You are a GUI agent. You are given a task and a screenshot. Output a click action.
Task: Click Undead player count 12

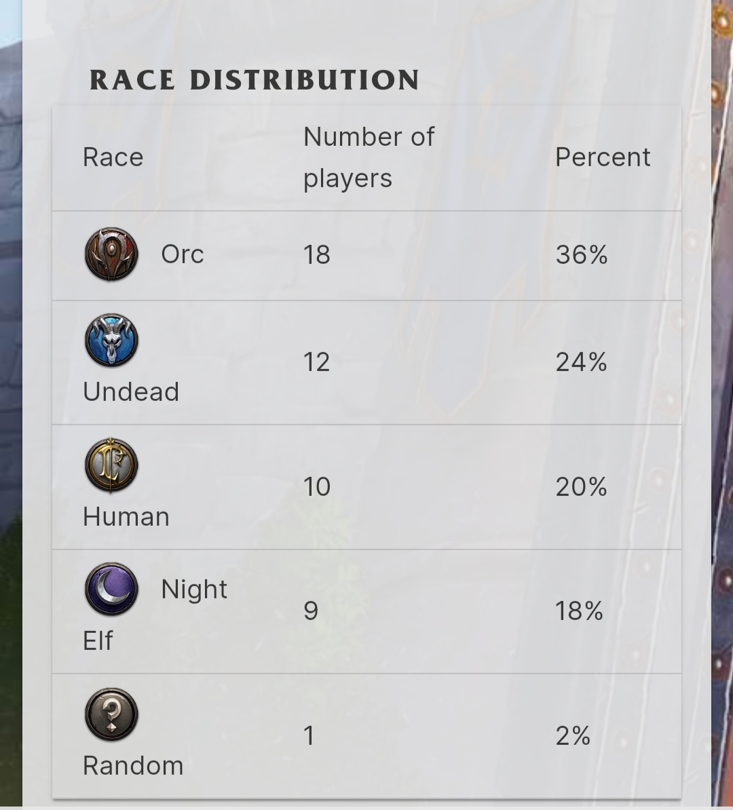tap(316, 362)
